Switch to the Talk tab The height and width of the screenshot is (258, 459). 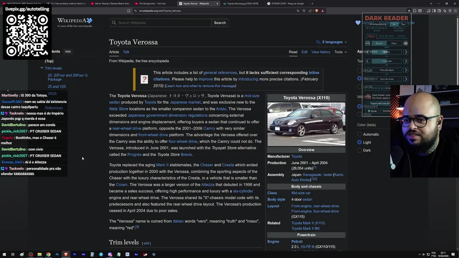point(126,52)
